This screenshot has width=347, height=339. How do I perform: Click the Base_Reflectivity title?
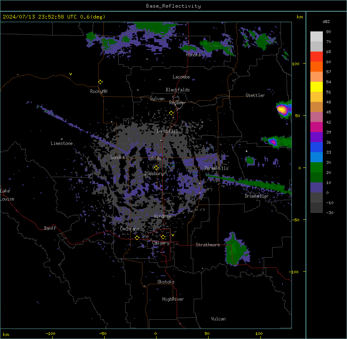point(173,6)
